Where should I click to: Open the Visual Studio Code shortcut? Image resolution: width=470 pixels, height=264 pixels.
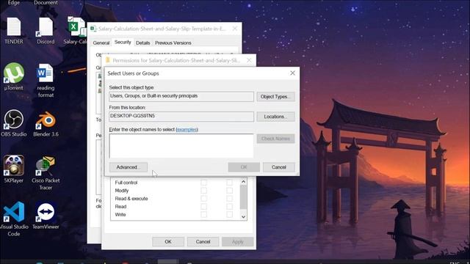coord(14,219)
